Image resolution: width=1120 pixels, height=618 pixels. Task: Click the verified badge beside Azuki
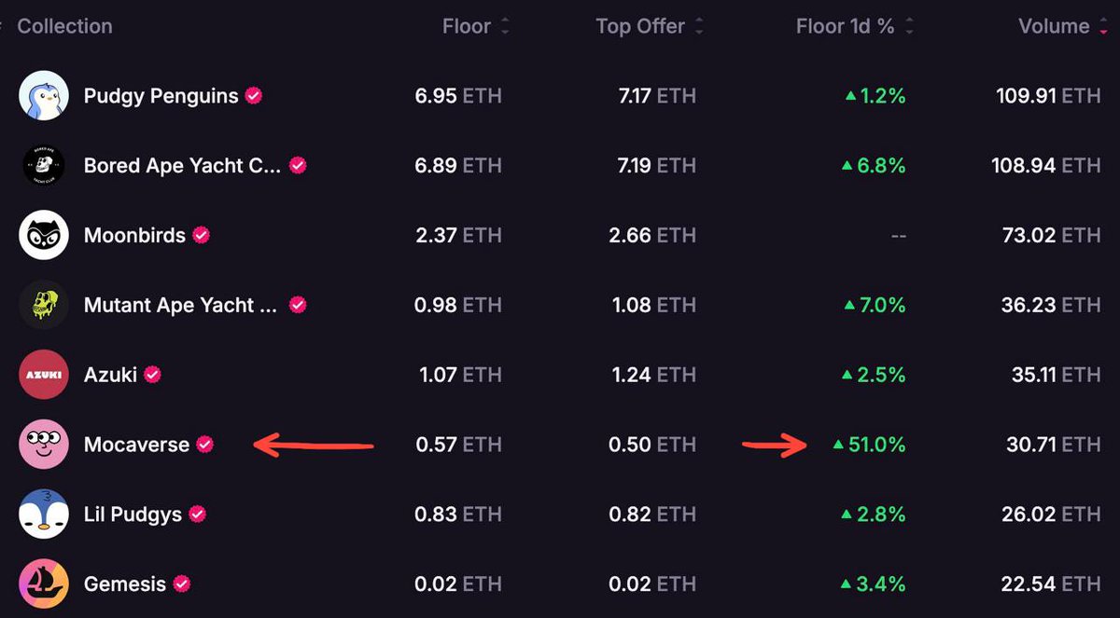tap(152, 375)
